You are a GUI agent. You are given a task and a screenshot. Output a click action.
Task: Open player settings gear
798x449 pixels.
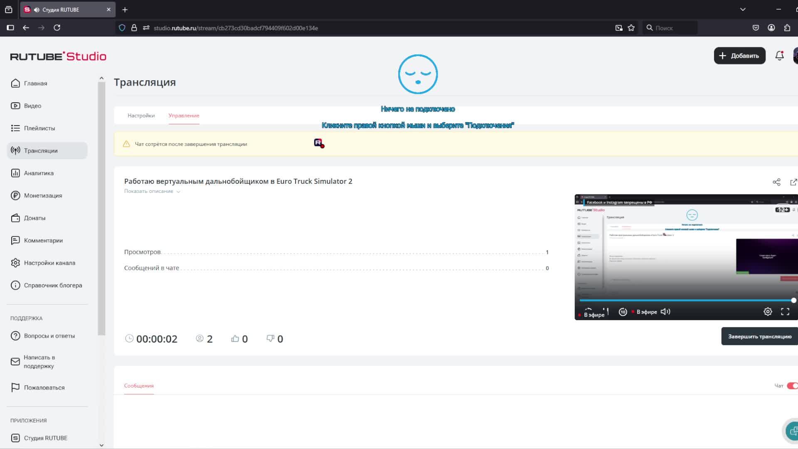768,312
